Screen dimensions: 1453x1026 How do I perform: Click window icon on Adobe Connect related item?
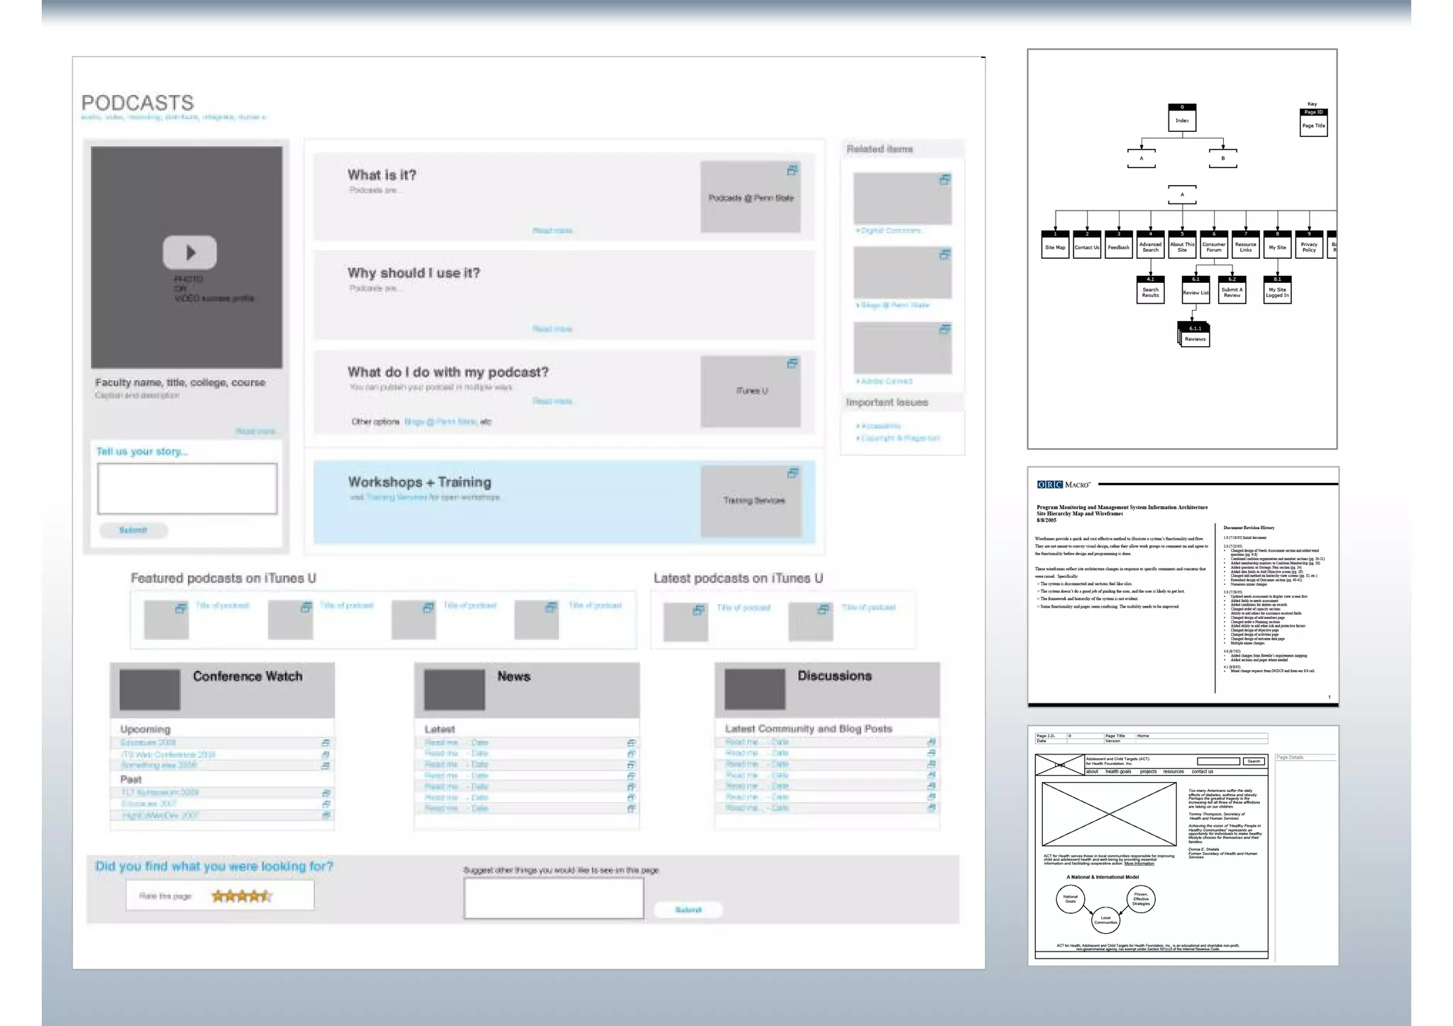click(x=944, y=330)
